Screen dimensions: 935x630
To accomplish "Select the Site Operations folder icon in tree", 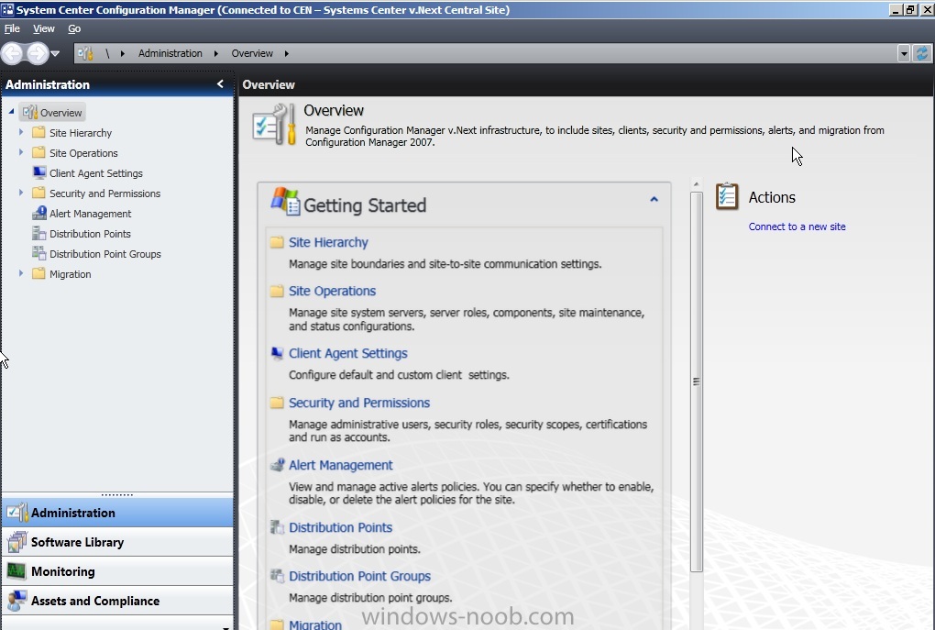I will (x=38, y=152).
